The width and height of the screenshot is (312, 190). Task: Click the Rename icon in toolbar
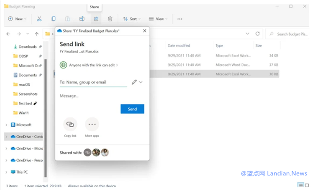point(82,19)
